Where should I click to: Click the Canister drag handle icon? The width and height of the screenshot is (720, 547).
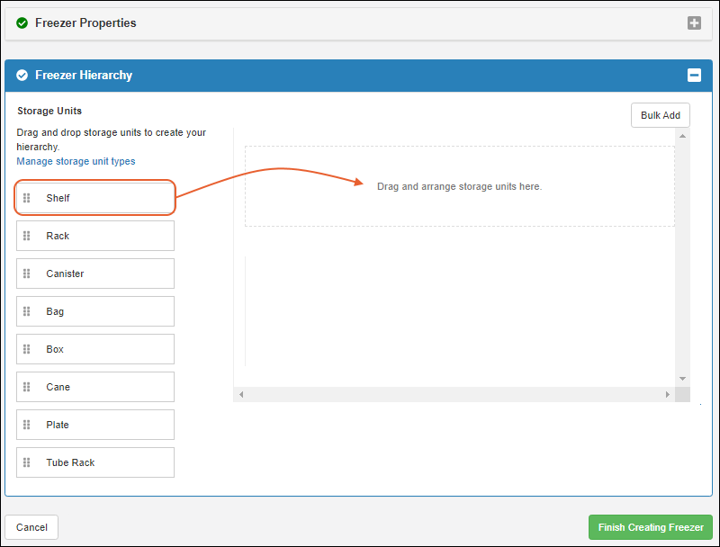27,273
